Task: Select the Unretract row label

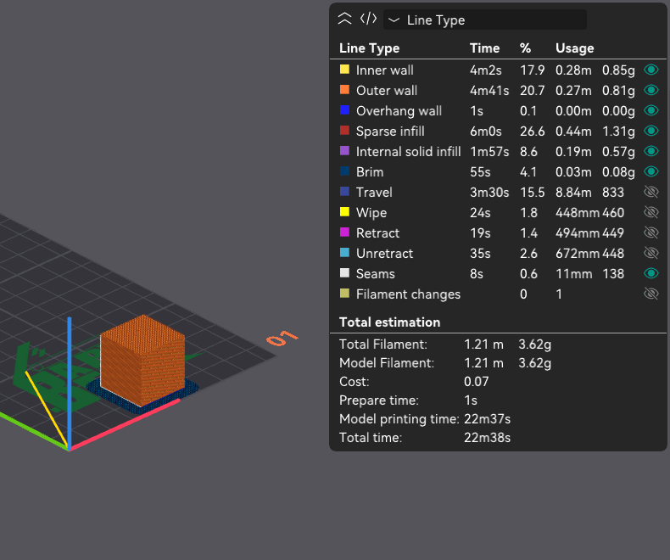Action: 384,254
